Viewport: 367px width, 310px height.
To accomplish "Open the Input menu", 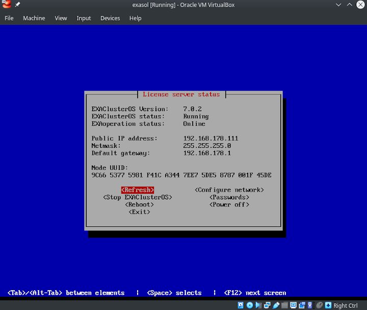I will (x=84, y=18).
